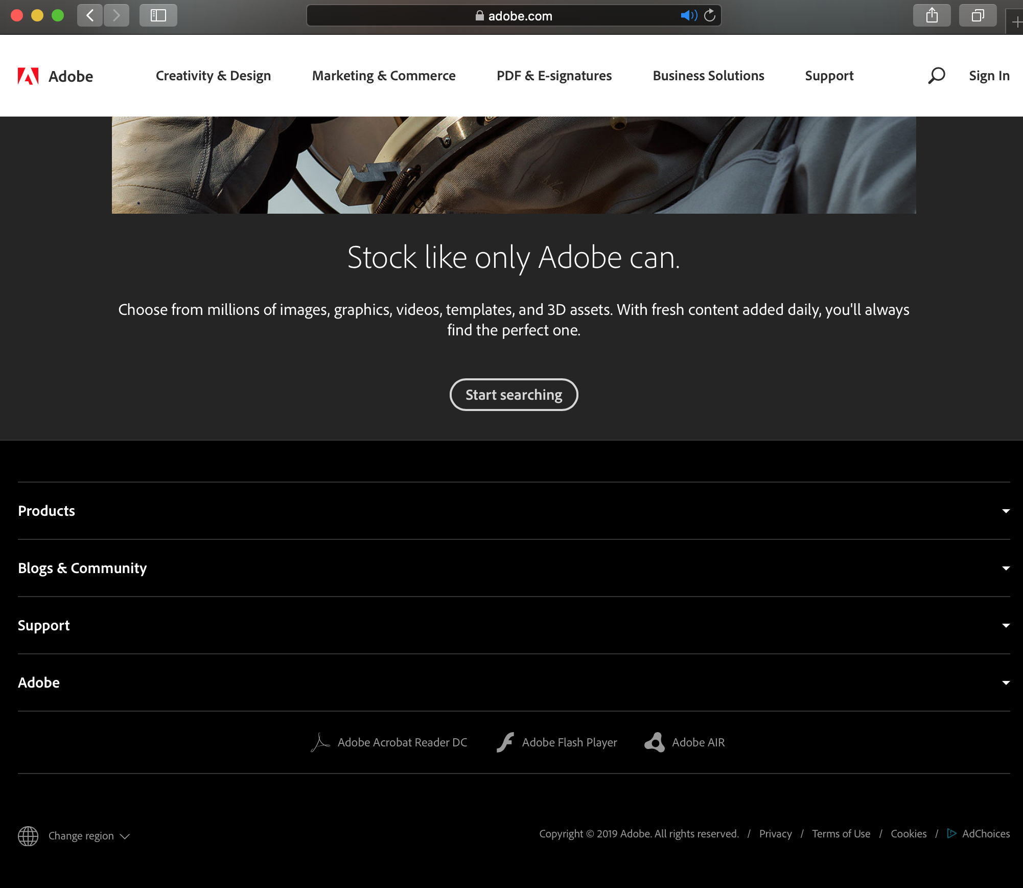This screenshot has height=888, width=1023.
Task: Click the adobe.com address bar
Action: tap(514, 15)
